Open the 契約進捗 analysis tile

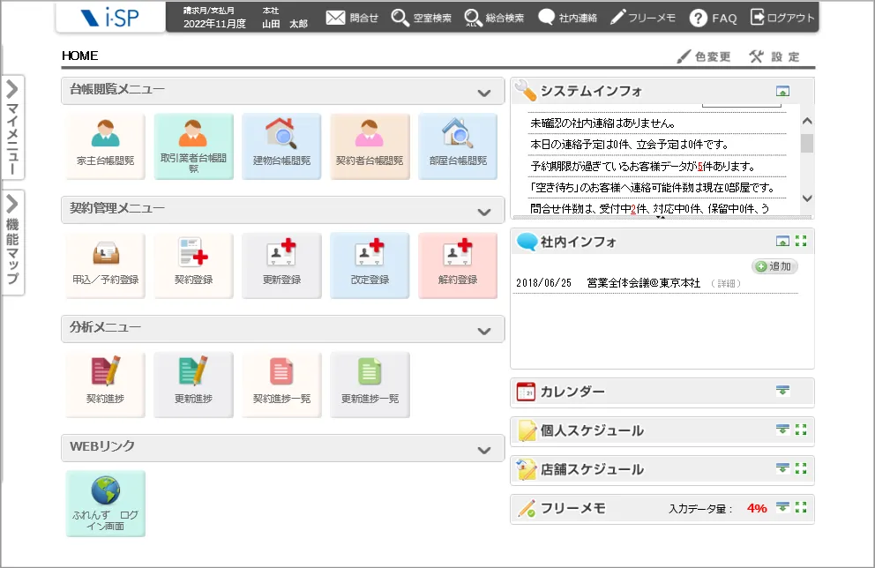[x=106, y=385]
